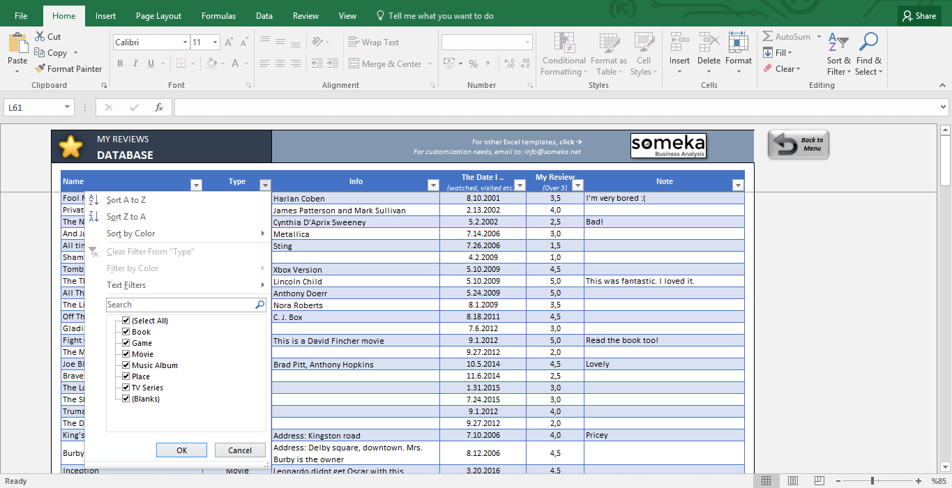Click the Wrap Text icon
This screenshot has width=952, height=488.
tap(354, 43)
